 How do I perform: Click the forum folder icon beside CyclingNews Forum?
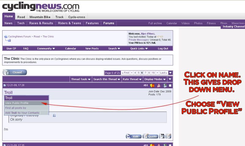(6, 37)
